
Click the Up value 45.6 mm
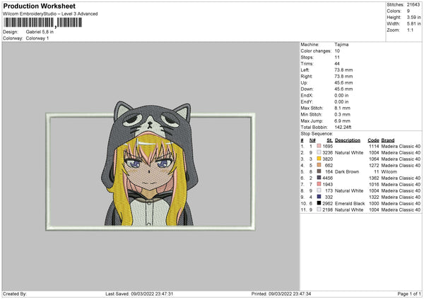click(343, 83)
